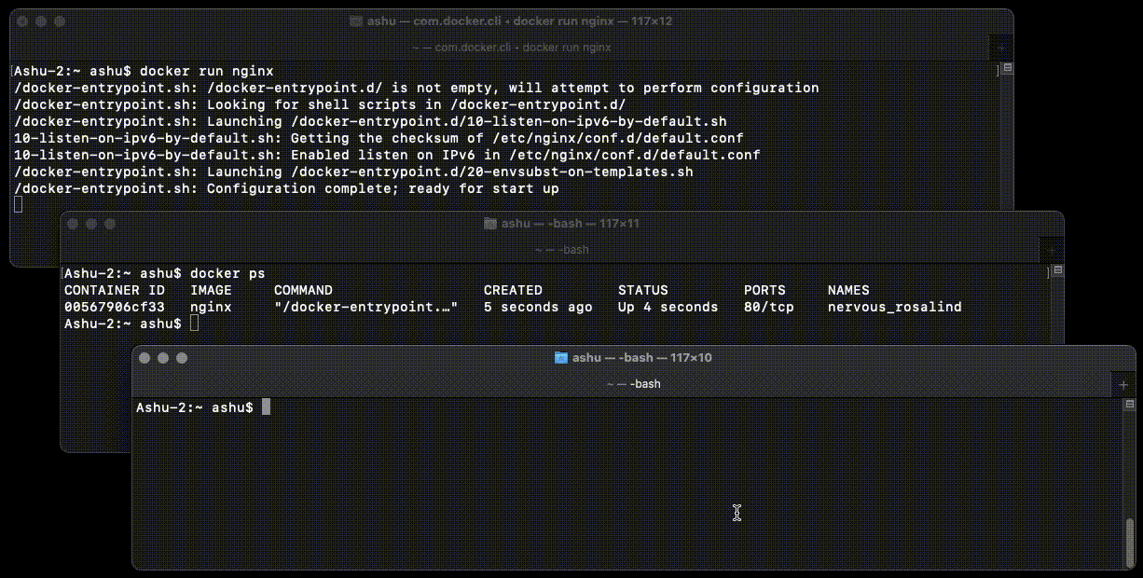
Task: Click the '5 seconds ago' created value
Action: pos(538,307)
